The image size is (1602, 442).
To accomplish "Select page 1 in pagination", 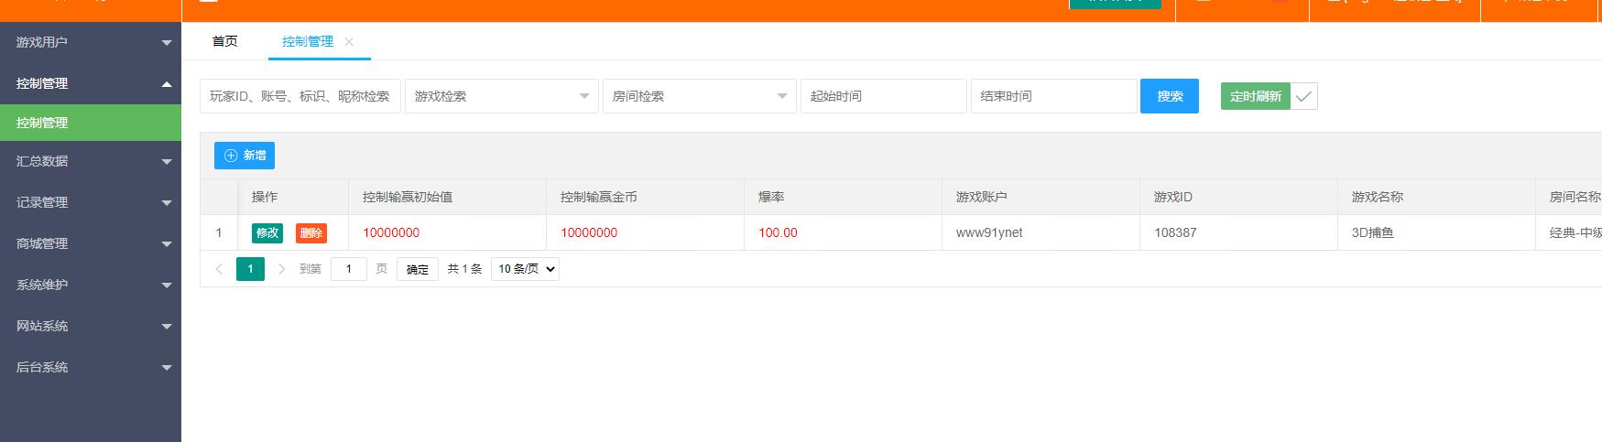I will (250, 269).
